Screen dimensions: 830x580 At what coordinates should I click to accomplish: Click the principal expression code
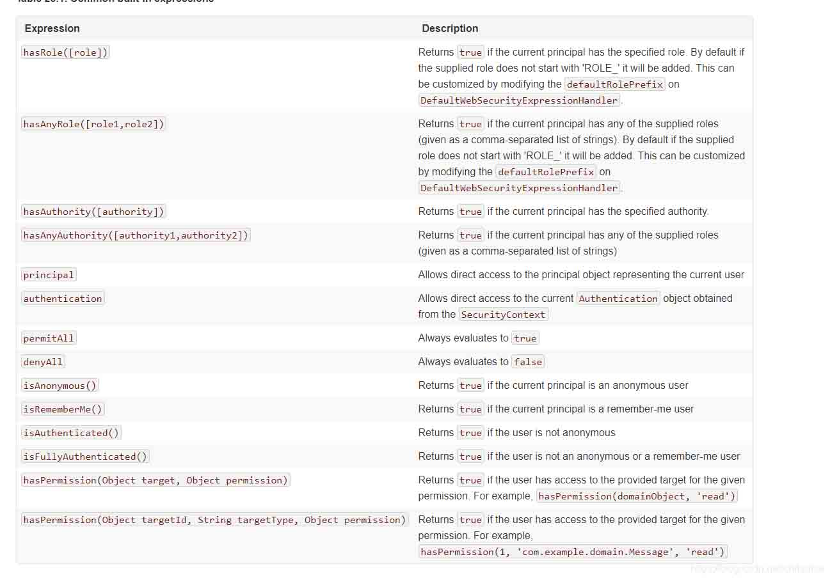[49, 275]
